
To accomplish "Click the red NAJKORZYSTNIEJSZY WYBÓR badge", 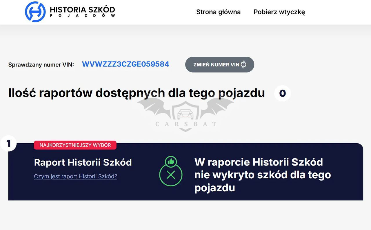I will coord(75,145).
